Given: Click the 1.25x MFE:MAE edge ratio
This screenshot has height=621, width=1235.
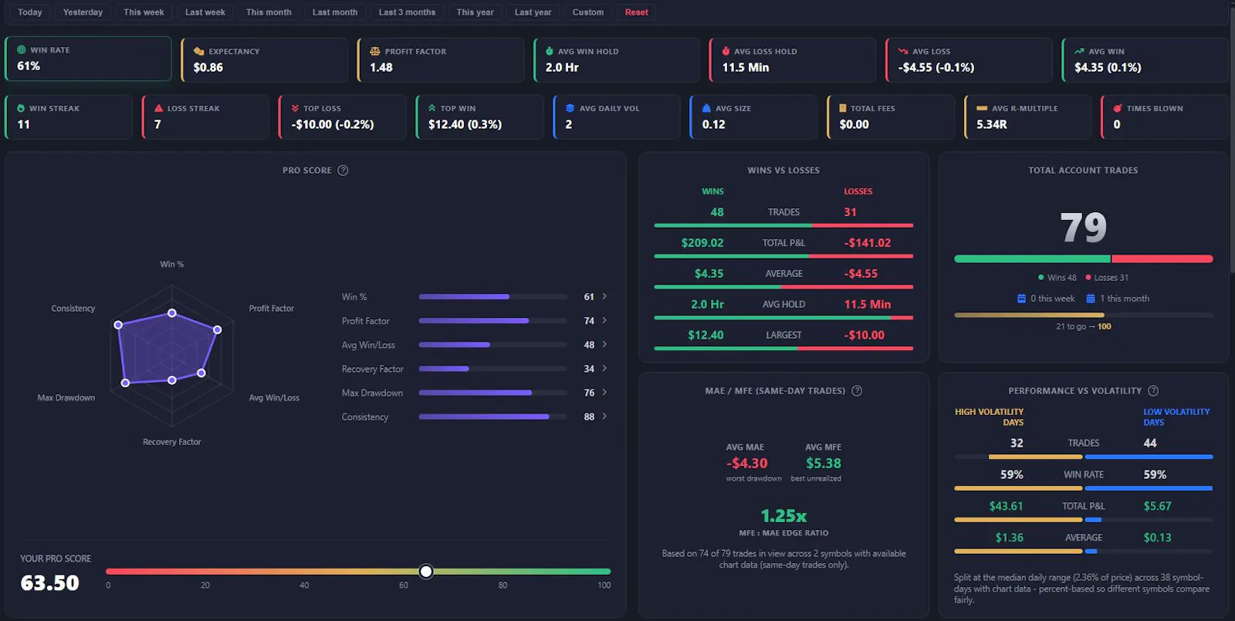Looking at the screenshot, I should point(783,515).
